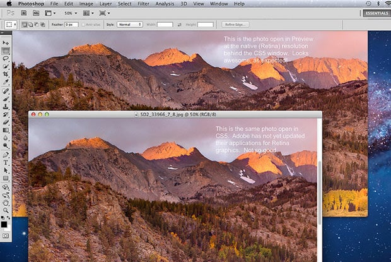The width and height of the screenshot is (391, 262).
Task: Select the Pen tool
Action: pos(6,155)
